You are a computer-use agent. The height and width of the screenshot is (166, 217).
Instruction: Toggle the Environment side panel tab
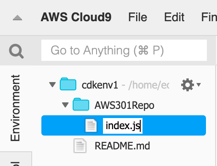(15, 108)
